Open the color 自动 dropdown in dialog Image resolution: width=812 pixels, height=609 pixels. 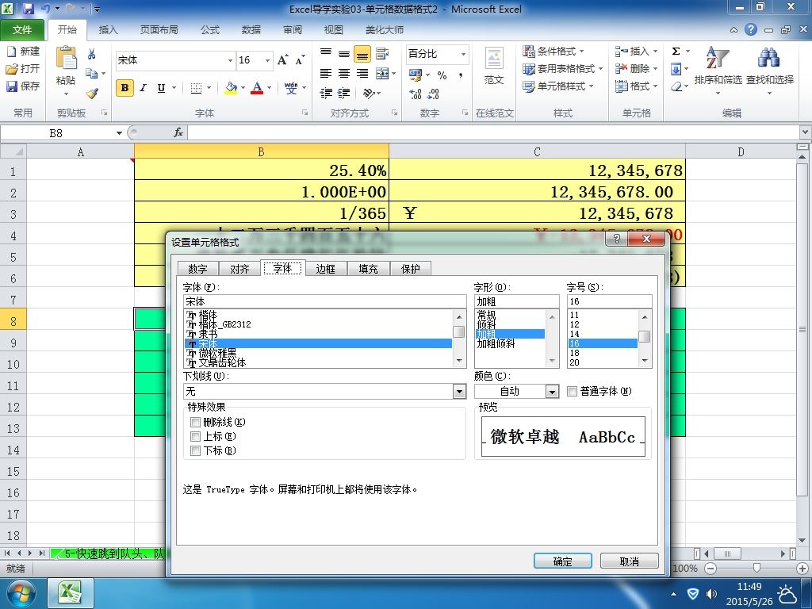(x=553, y=392)
